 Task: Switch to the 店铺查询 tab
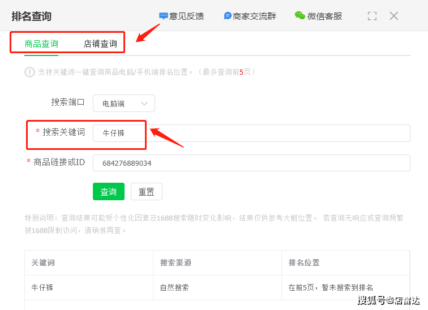[100, 44]
